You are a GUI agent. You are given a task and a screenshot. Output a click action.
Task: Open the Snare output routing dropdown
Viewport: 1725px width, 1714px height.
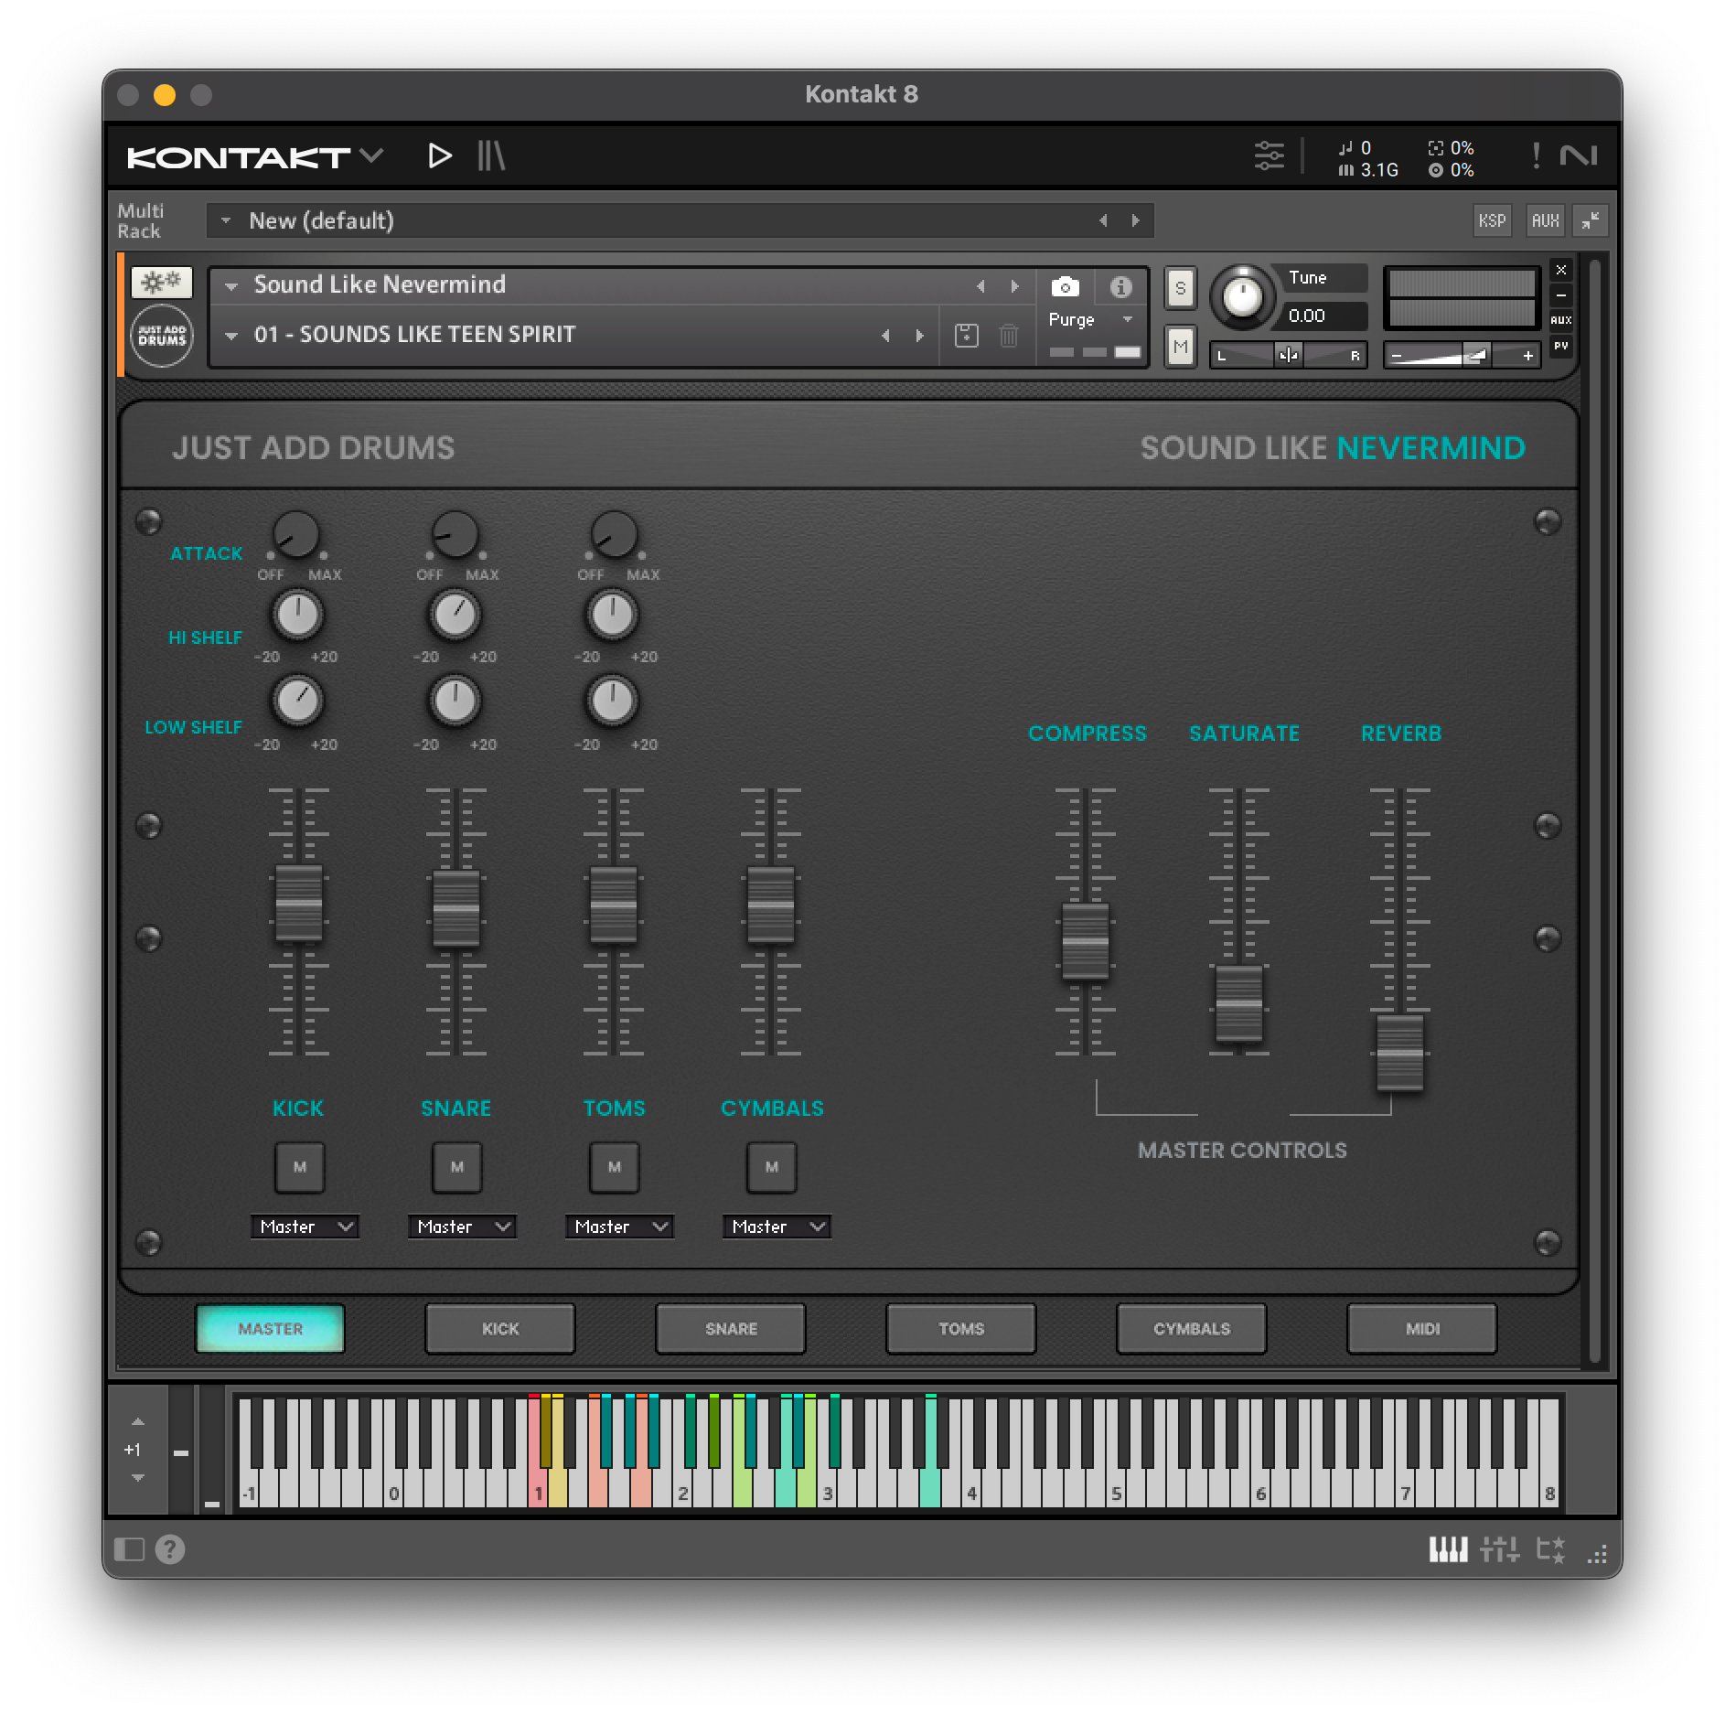pyautogui.click(x=462, y=1227)
